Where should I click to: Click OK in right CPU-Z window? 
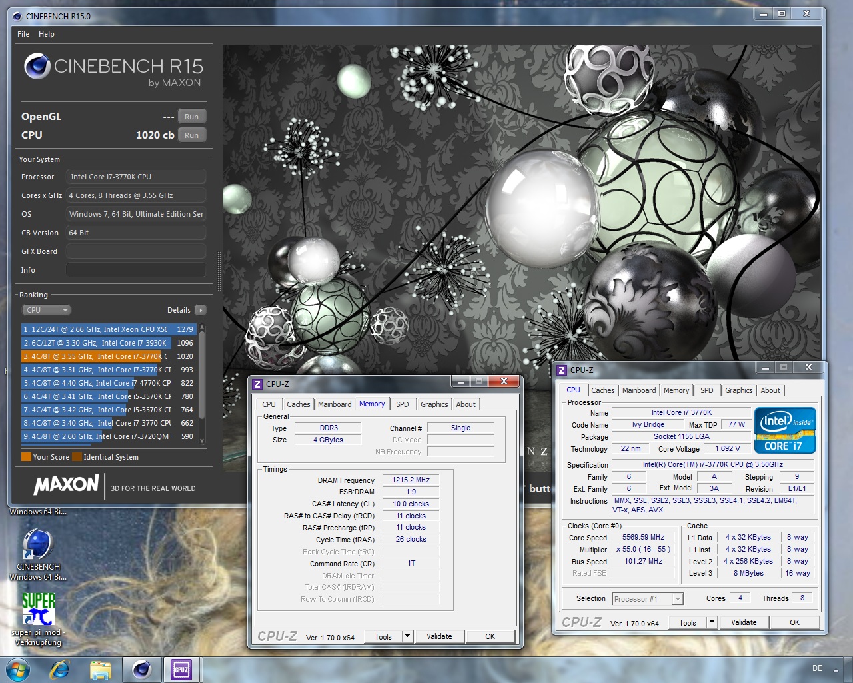(794, 622)
